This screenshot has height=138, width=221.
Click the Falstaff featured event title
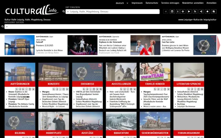pos(39,42)
